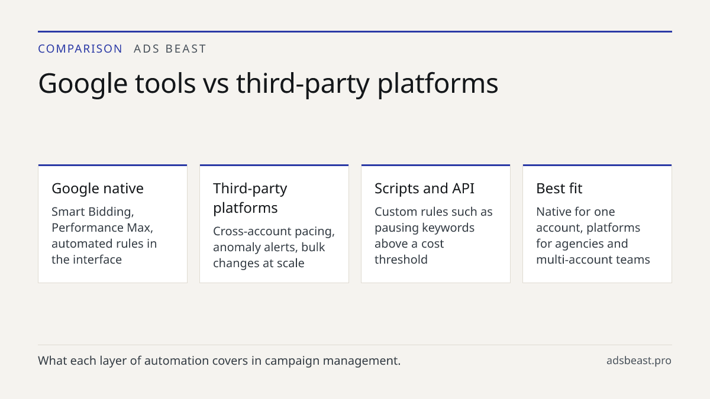The height and width of the screenshot is (399, 710).
Task: Click the 'Custom rules such as pausing keywords' text
Action: [x=434, y=235]
